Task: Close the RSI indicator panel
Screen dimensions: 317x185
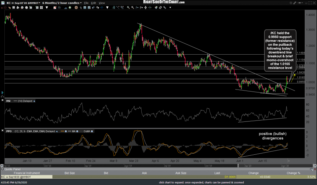Action: click(2, 100)
